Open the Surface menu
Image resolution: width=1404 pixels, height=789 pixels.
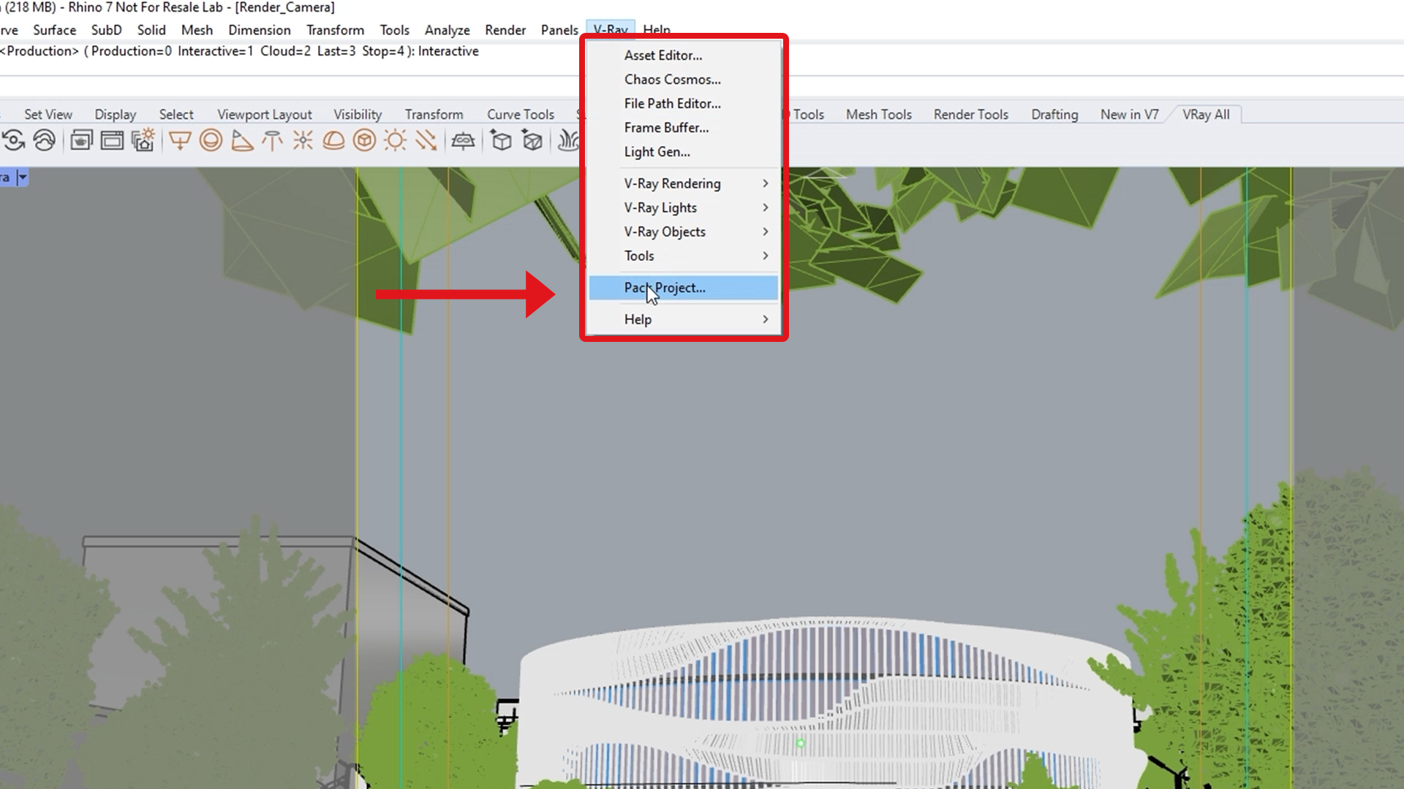[54, 30]
